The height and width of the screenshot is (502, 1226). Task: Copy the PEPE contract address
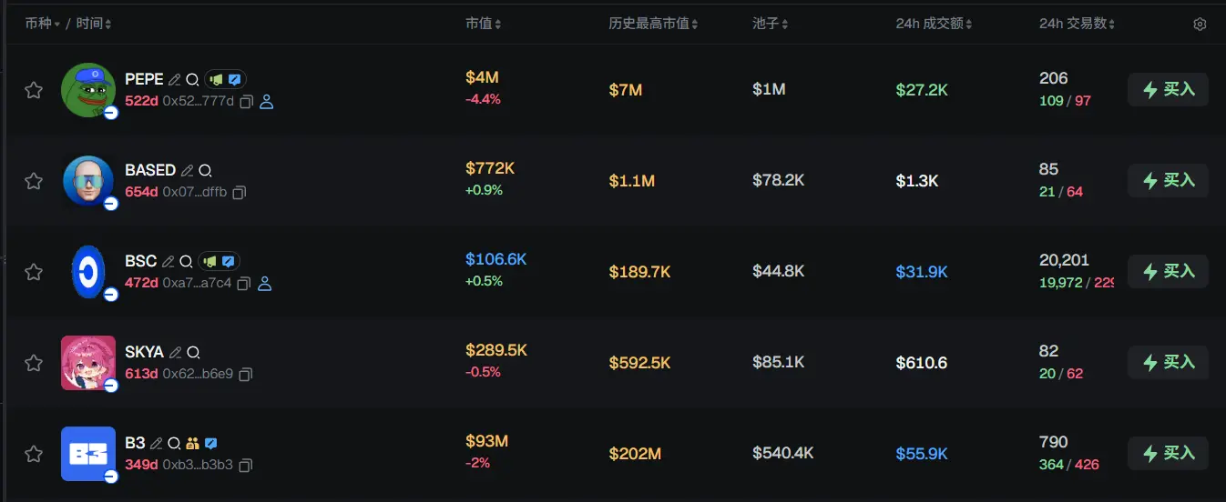[x=246, y=102]
